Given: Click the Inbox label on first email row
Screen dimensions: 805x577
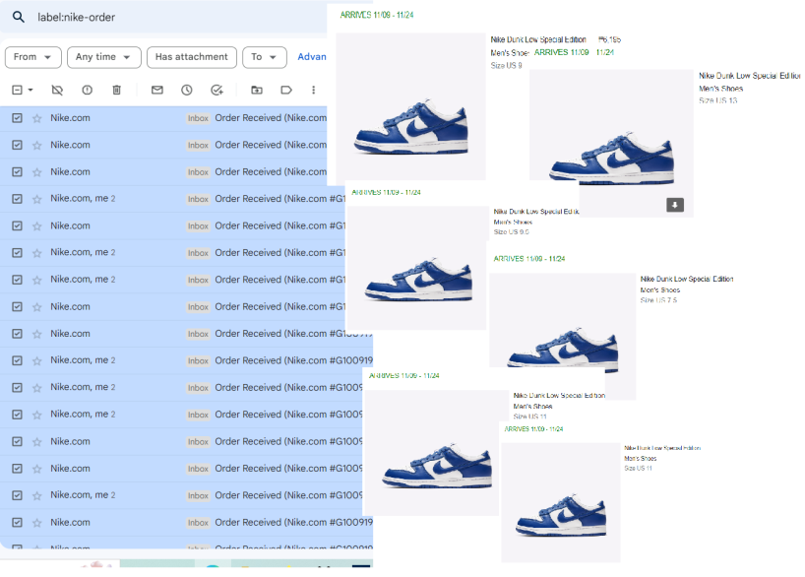Looking at the screenshot, I should coord(198,118).
